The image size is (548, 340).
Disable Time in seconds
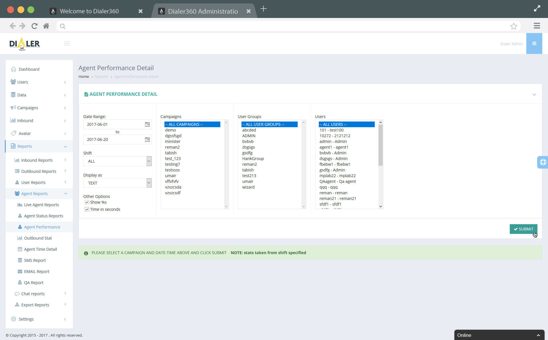click(87, 209)
